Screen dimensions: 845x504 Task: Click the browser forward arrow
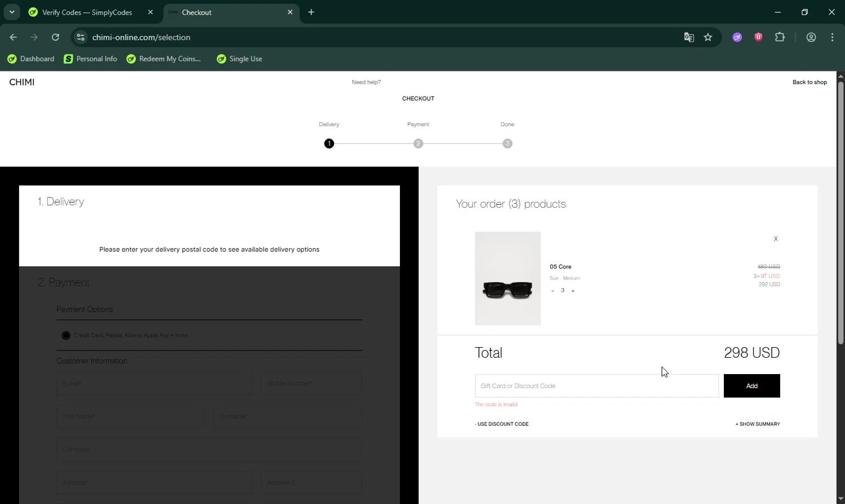pyautogui.click(x=34, y=37)
